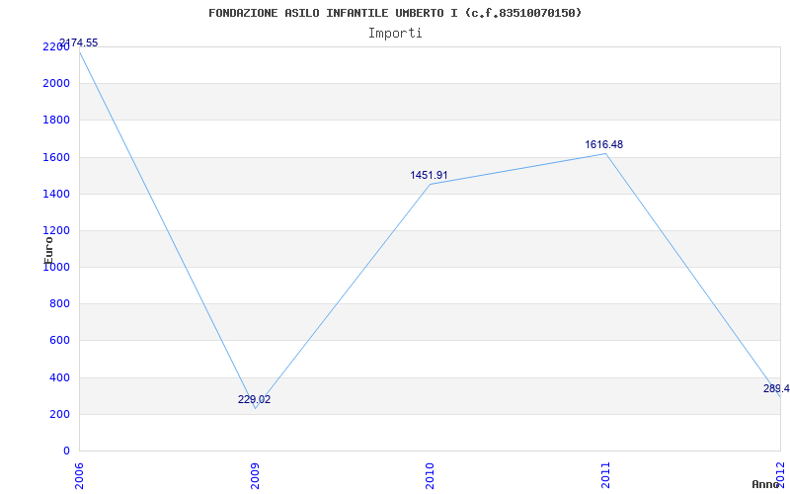The width and height of the screenshot is (790, 494).
Task: Click the 1600 y-axis tick label
Action: coord(55,157)
